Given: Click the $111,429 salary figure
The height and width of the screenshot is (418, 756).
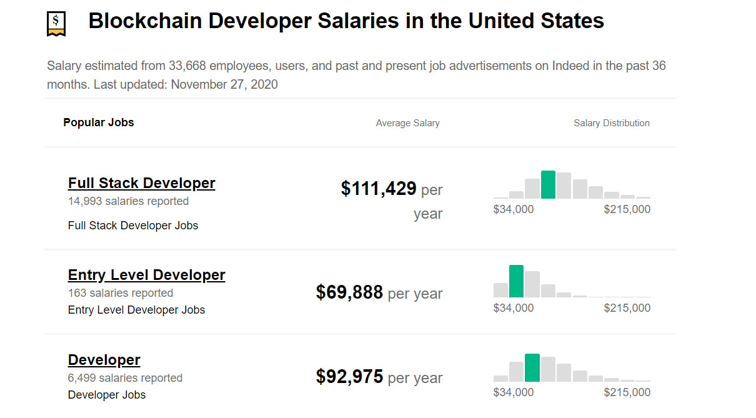Looking at the screenshot, I should 379,188.
